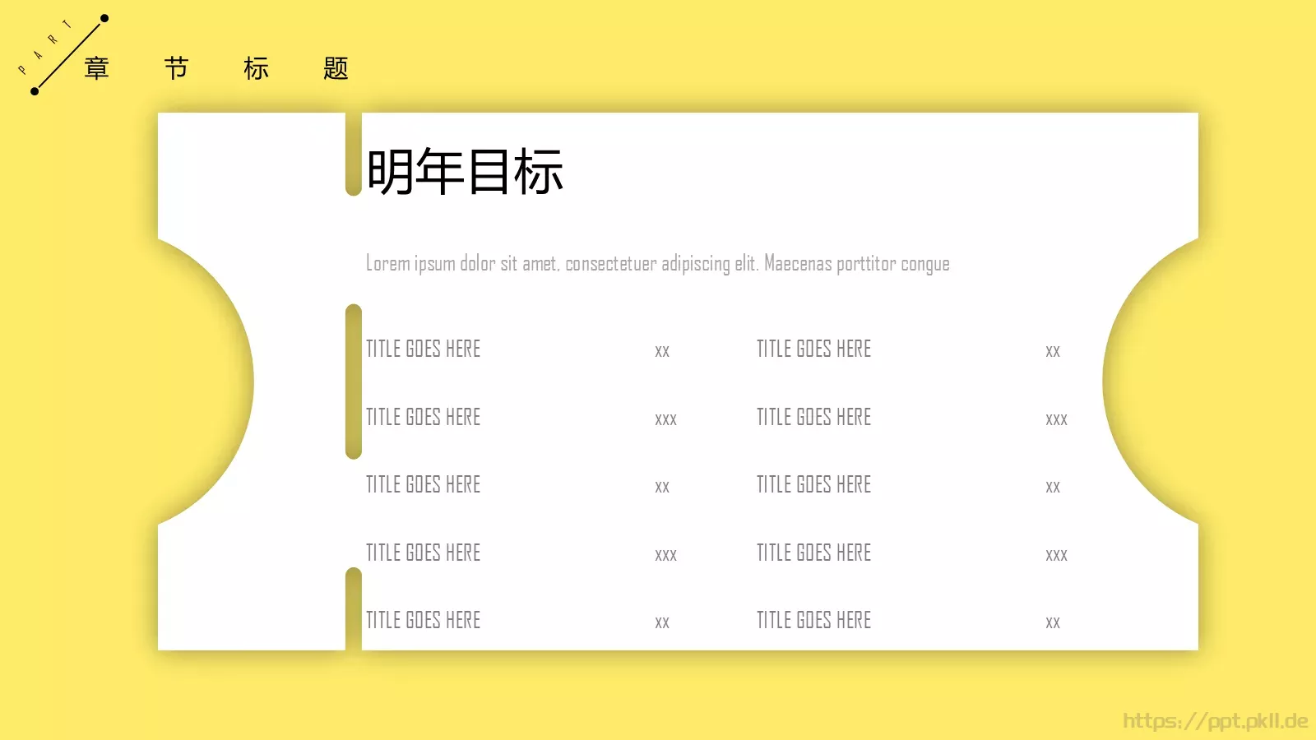Select first TITLE GOES HERE in right column
The width and height of the screenshot is (1316, 740).
pos(813,349)
